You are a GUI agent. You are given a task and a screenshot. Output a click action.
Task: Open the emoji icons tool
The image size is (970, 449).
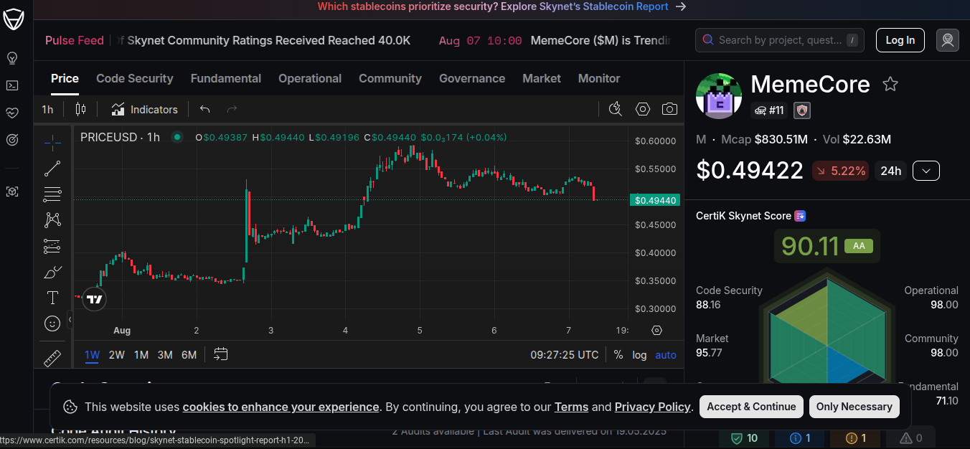tap(52, 323)
